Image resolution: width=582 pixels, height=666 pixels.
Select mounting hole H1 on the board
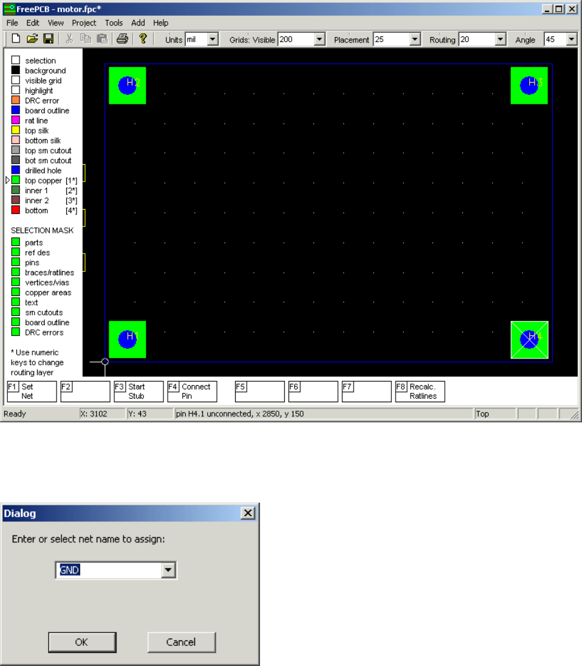(x=128, y=339)
